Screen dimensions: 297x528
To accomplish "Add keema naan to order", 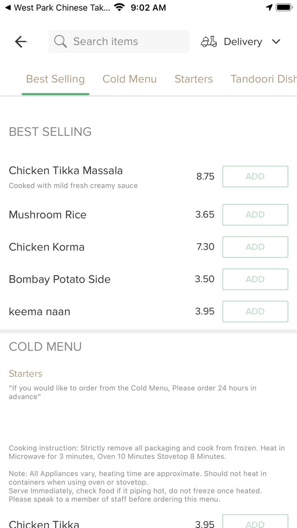I will click(255, 312).
